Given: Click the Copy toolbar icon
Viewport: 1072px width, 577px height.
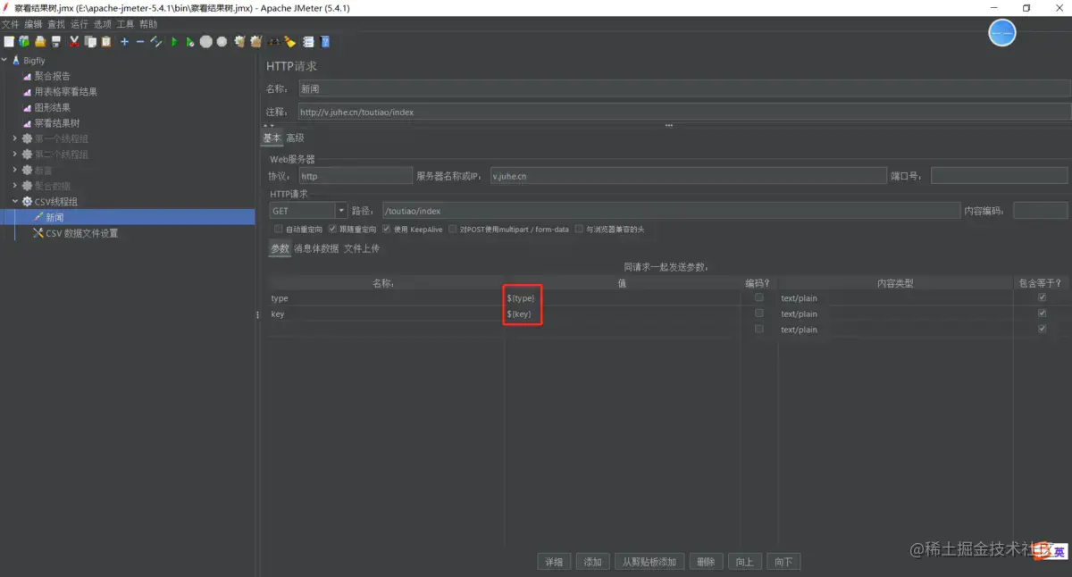Looking at the screenshot, I should 90,41.
